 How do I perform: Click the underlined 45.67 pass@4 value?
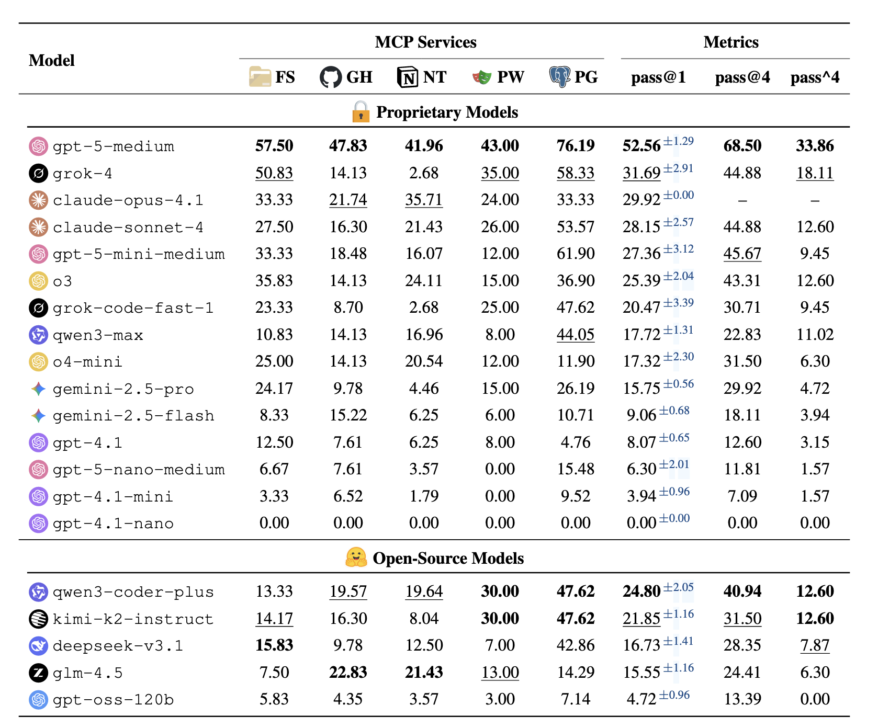(742, 254)
